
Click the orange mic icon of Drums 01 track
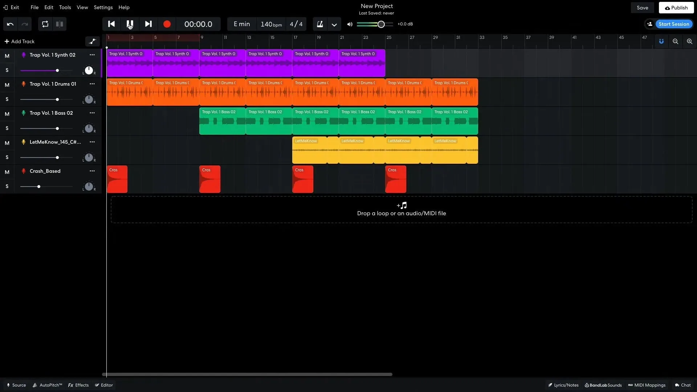pos(24,84)
